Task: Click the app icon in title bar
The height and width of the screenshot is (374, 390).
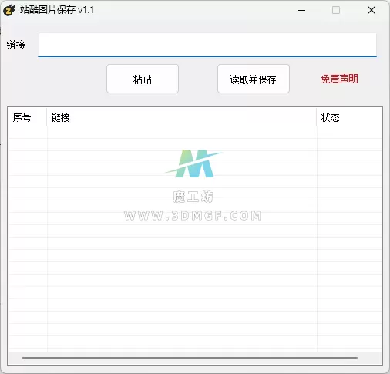Action: (9, 10)
